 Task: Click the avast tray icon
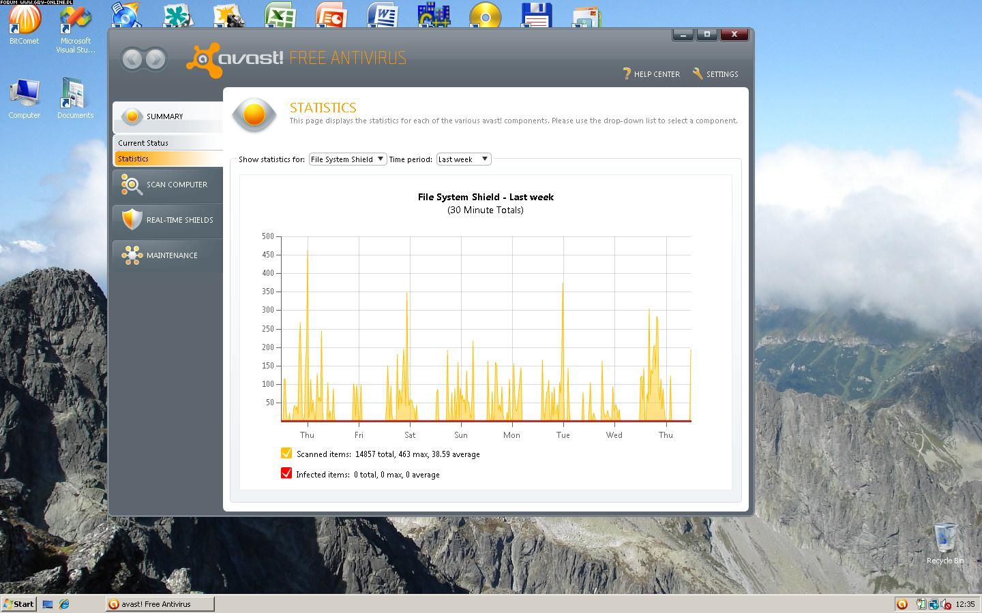tap(902, 603)
